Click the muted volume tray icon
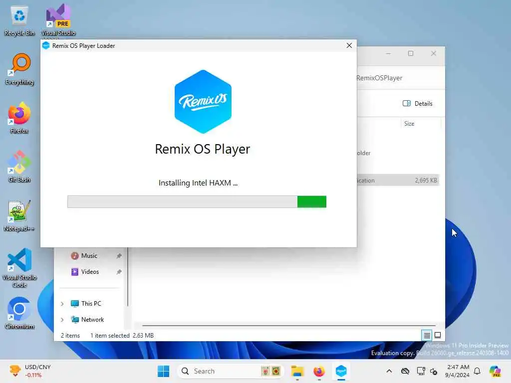The width and height of the screenshot is (511, 383). 434,371
